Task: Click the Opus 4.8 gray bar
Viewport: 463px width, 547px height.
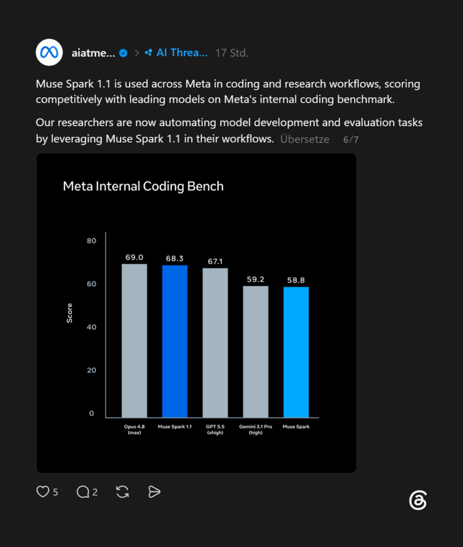Action: coord(134,340)
